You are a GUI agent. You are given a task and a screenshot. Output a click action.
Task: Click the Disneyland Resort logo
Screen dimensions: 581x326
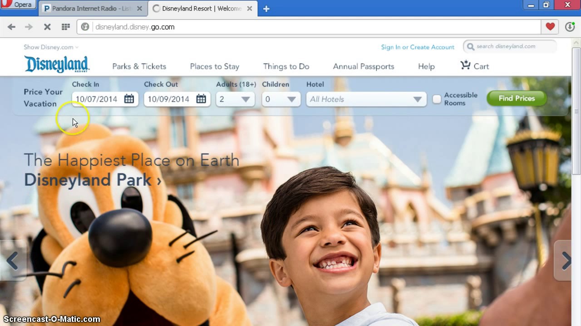(x=57, y=64)
